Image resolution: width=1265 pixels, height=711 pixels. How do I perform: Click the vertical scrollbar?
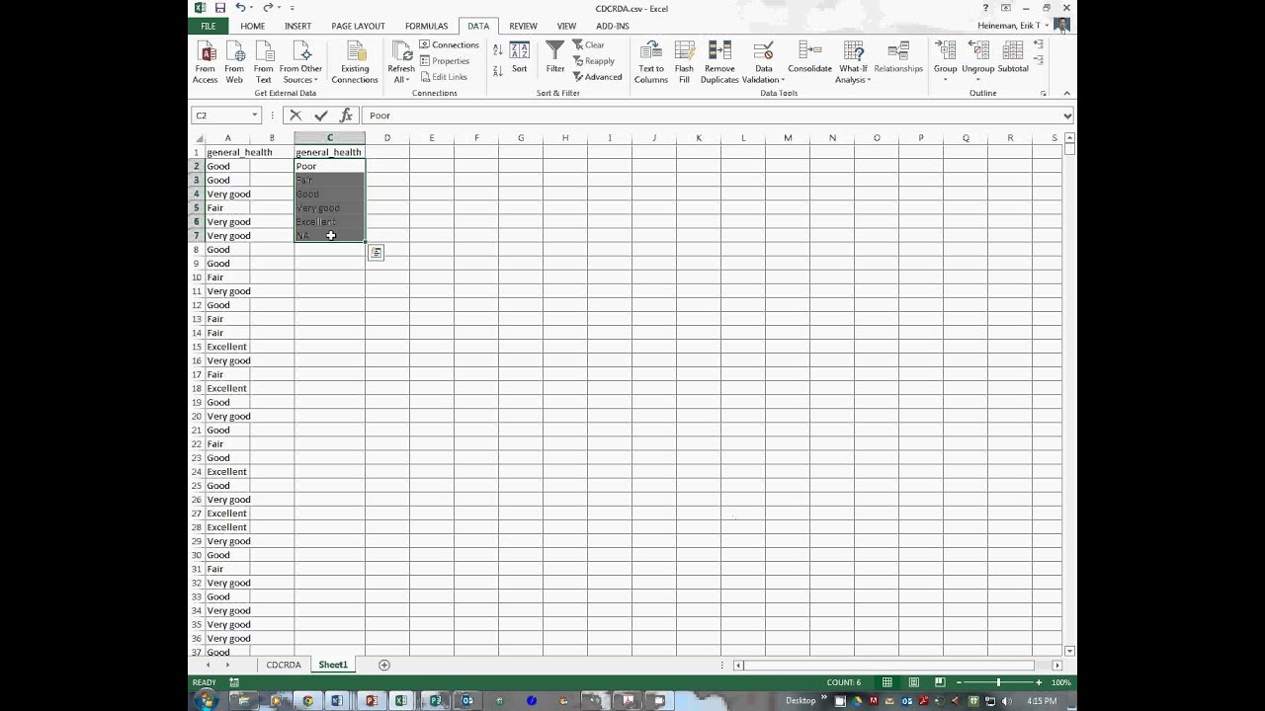(x=1070, y=395)
